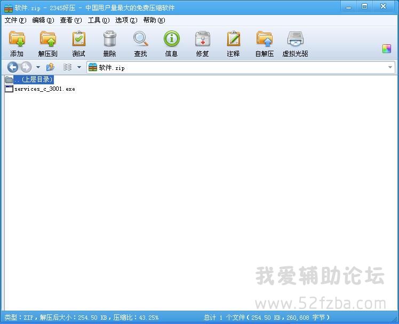Click the 删除 (Delete) trash icon
The image size is (399, 324).
[x=110, y=44]
